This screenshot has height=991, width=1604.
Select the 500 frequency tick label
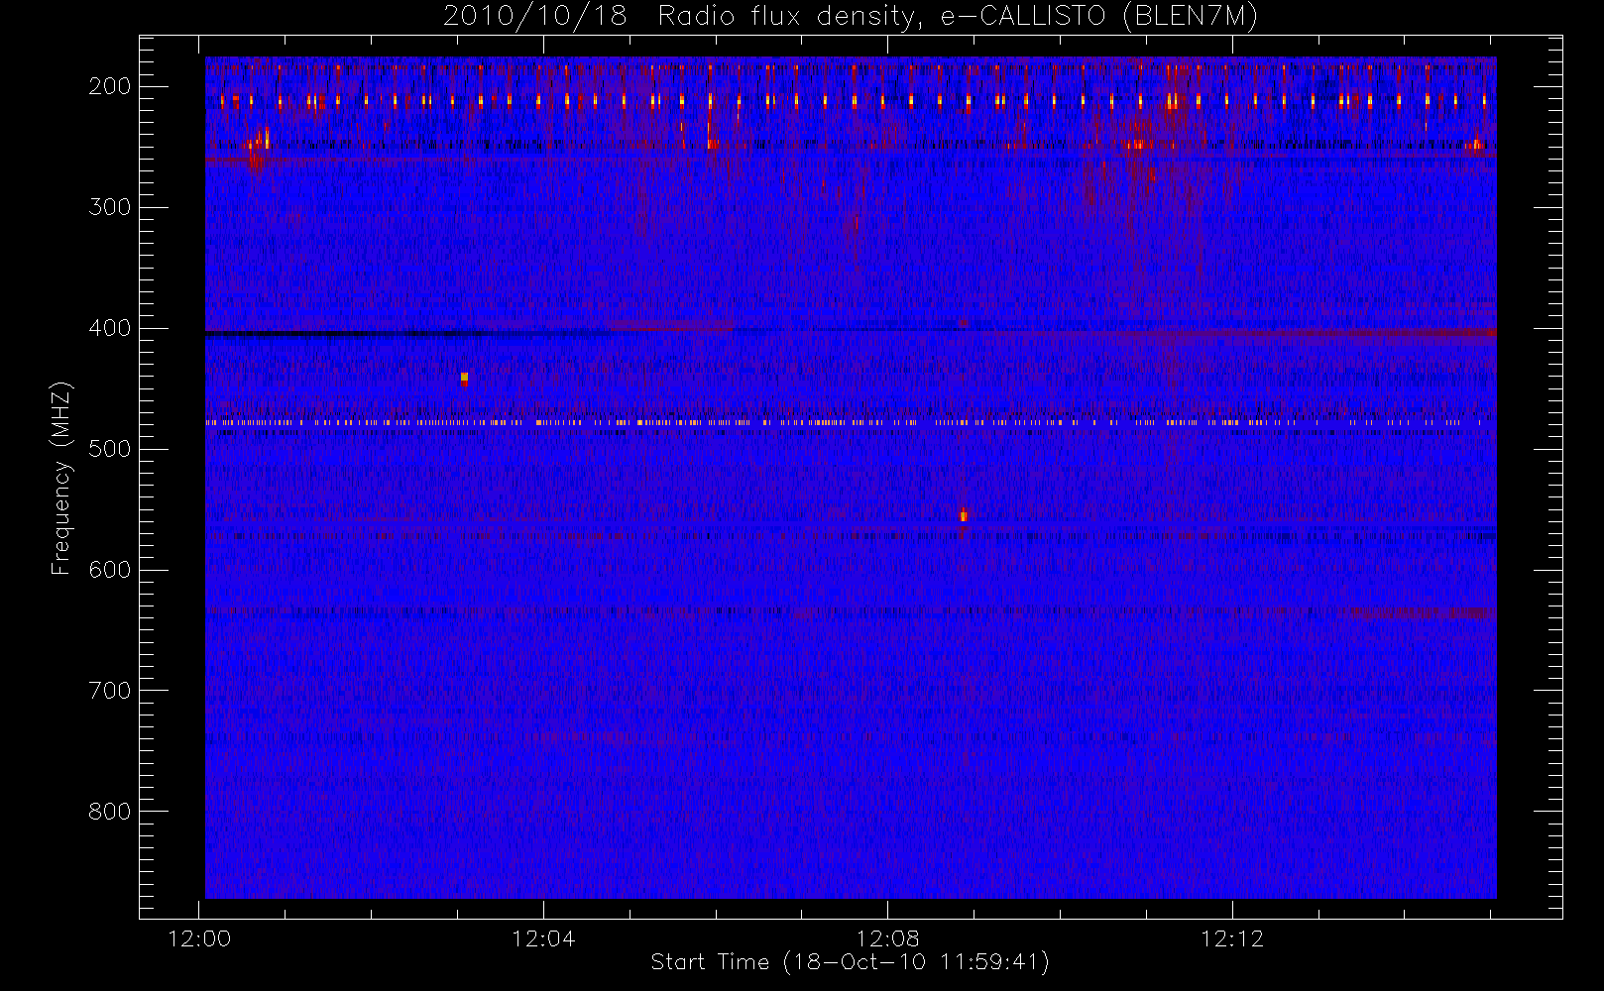coord(109,449)
